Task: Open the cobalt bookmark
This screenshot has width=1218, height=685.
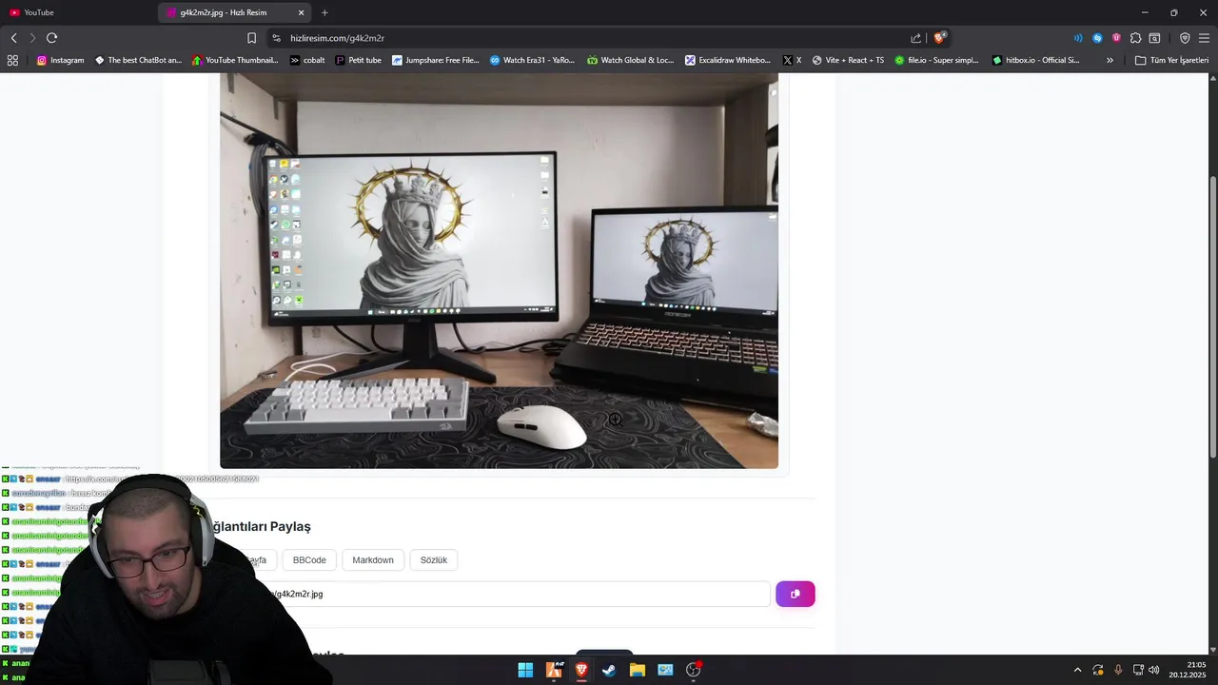Action: click(x=307, y=60)
